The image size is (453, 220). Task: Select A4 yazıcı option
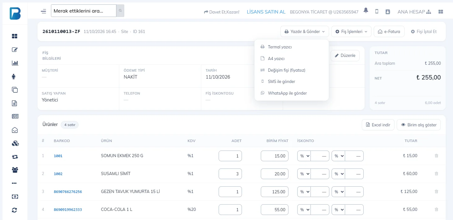pyautogui.click(x=292, y=58)
